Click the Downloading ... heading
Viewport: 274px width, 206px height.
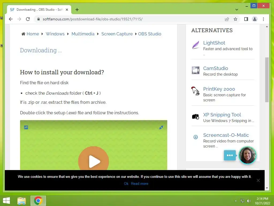coord(41,50)
